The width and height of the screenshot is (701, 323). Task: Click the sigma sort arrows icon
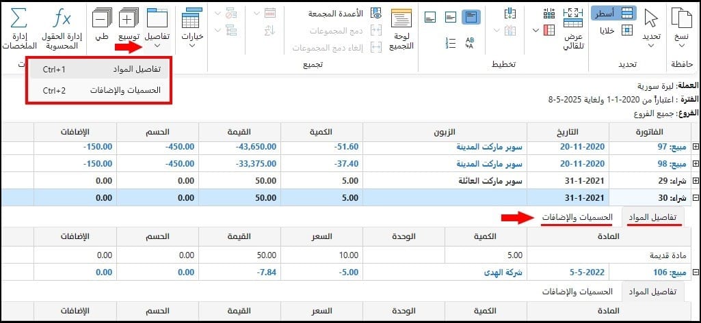click(269, 30)
